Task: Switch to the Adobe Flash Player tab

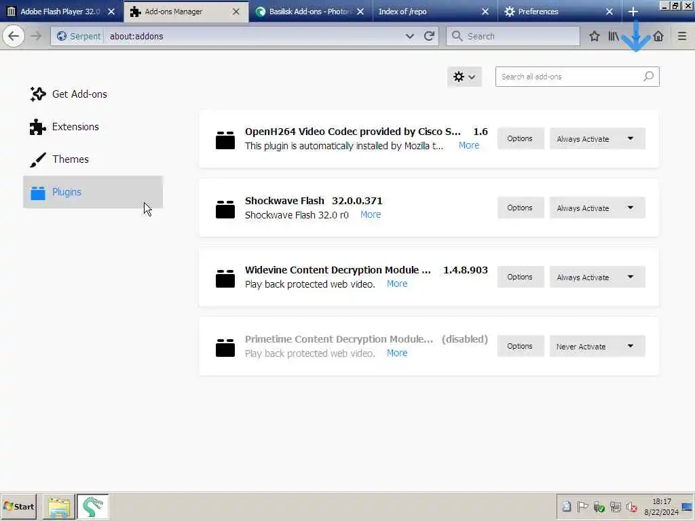Action: 60,12
